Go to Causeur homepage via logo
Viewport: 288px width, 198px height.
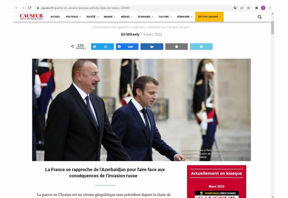pos(31,17)
